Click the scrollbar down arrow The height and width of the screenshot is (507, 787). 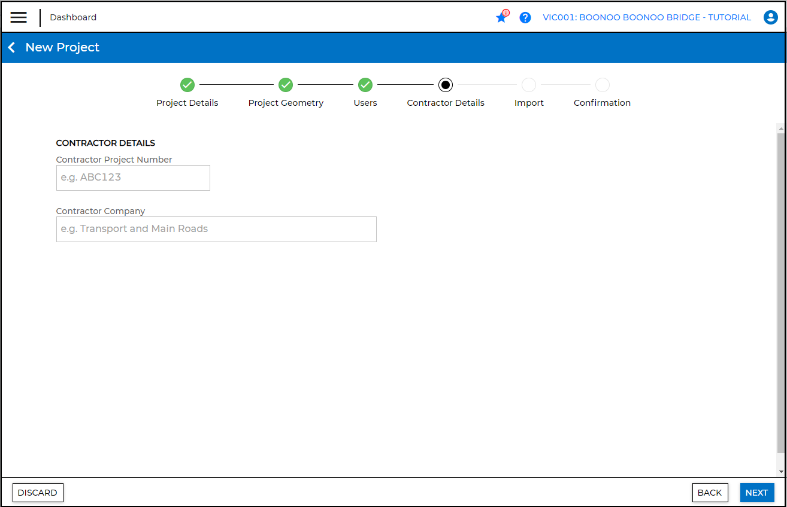click(x=780, y=472)
